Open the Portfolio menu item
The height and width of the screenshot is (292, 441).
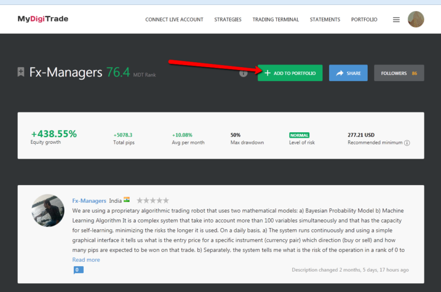[x=364, y=20]
